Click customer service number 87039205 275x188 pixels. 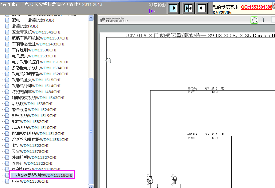coord(222,13)
